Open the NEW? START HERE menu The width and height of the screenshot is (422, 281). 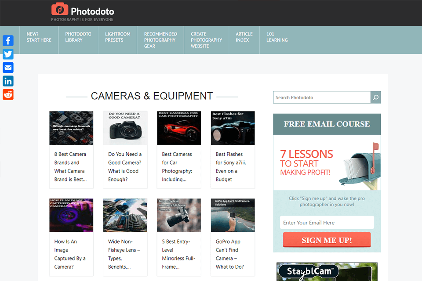click(x=39, y=37)
